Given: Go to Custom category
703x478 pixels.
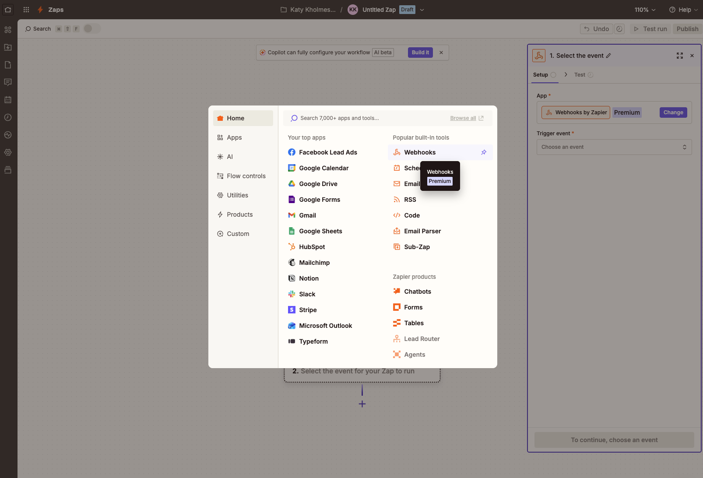Looking at the screenshot, I should pos(243,234).
